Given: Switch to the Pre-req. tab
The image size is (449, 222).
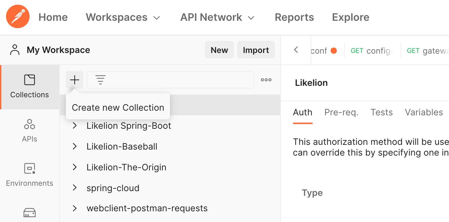Looking at the screenshot, I should click(x=341, y=112).
